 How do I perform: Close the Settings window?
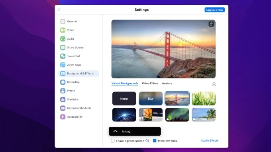tap(59, 10)
